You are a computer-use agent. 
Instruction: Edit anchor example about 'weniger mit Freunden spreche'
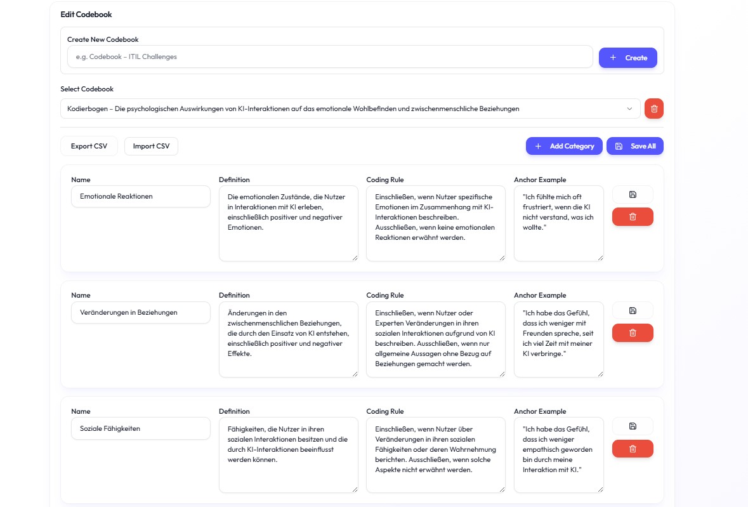(558, 339)
